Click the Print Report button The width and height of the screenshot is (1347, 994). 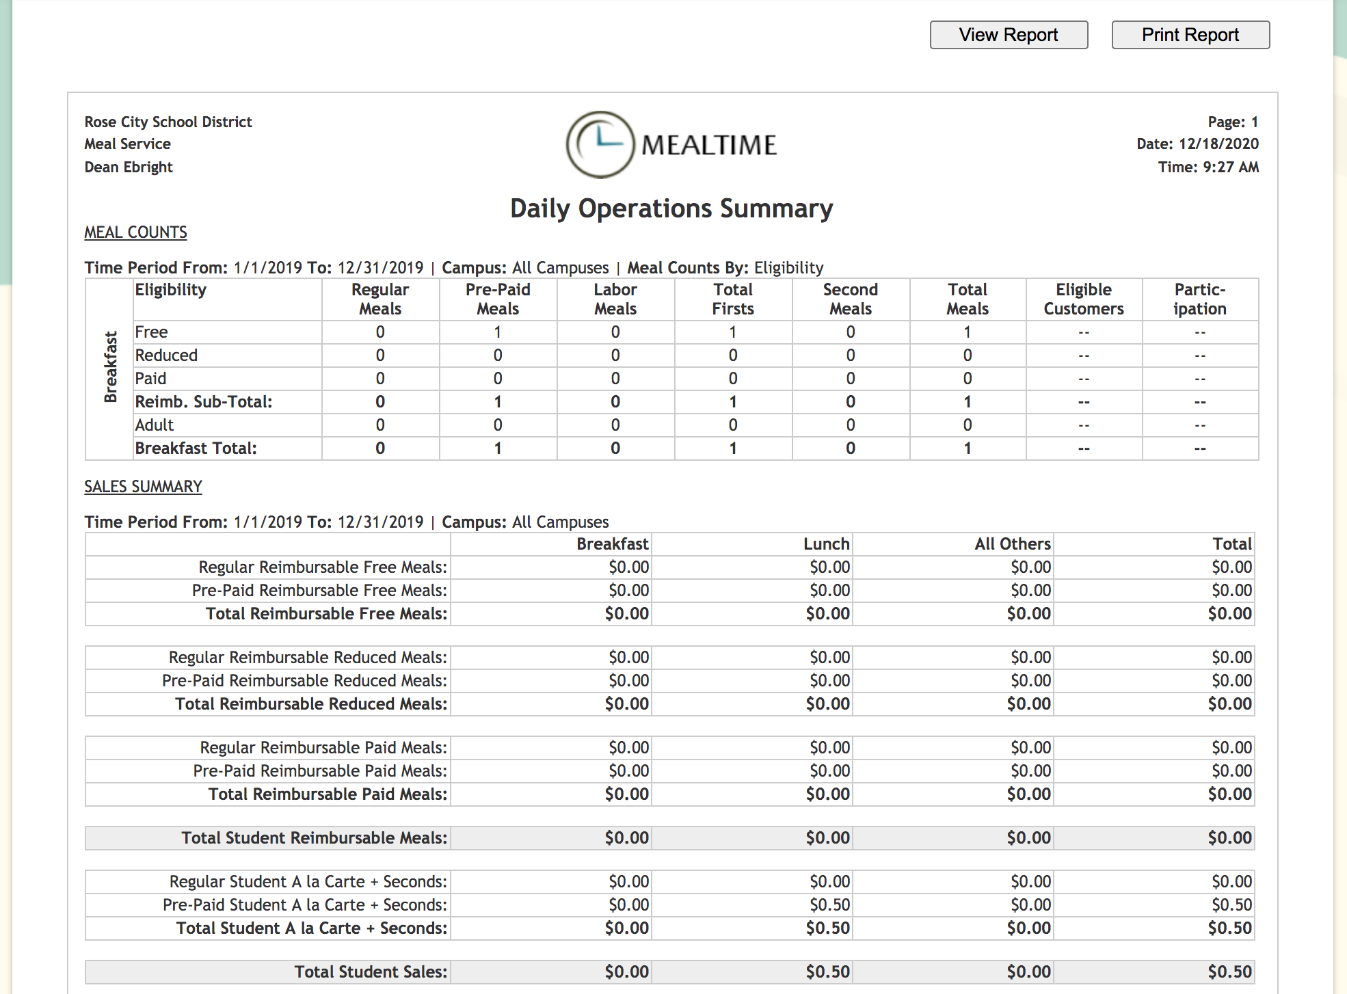(x=1190, y=35)
